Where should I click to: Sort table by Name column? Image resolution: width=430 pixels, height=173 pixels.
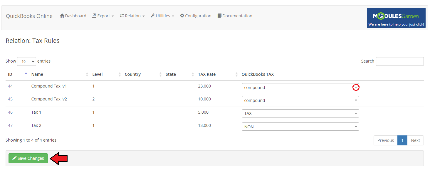click(37, 74)
